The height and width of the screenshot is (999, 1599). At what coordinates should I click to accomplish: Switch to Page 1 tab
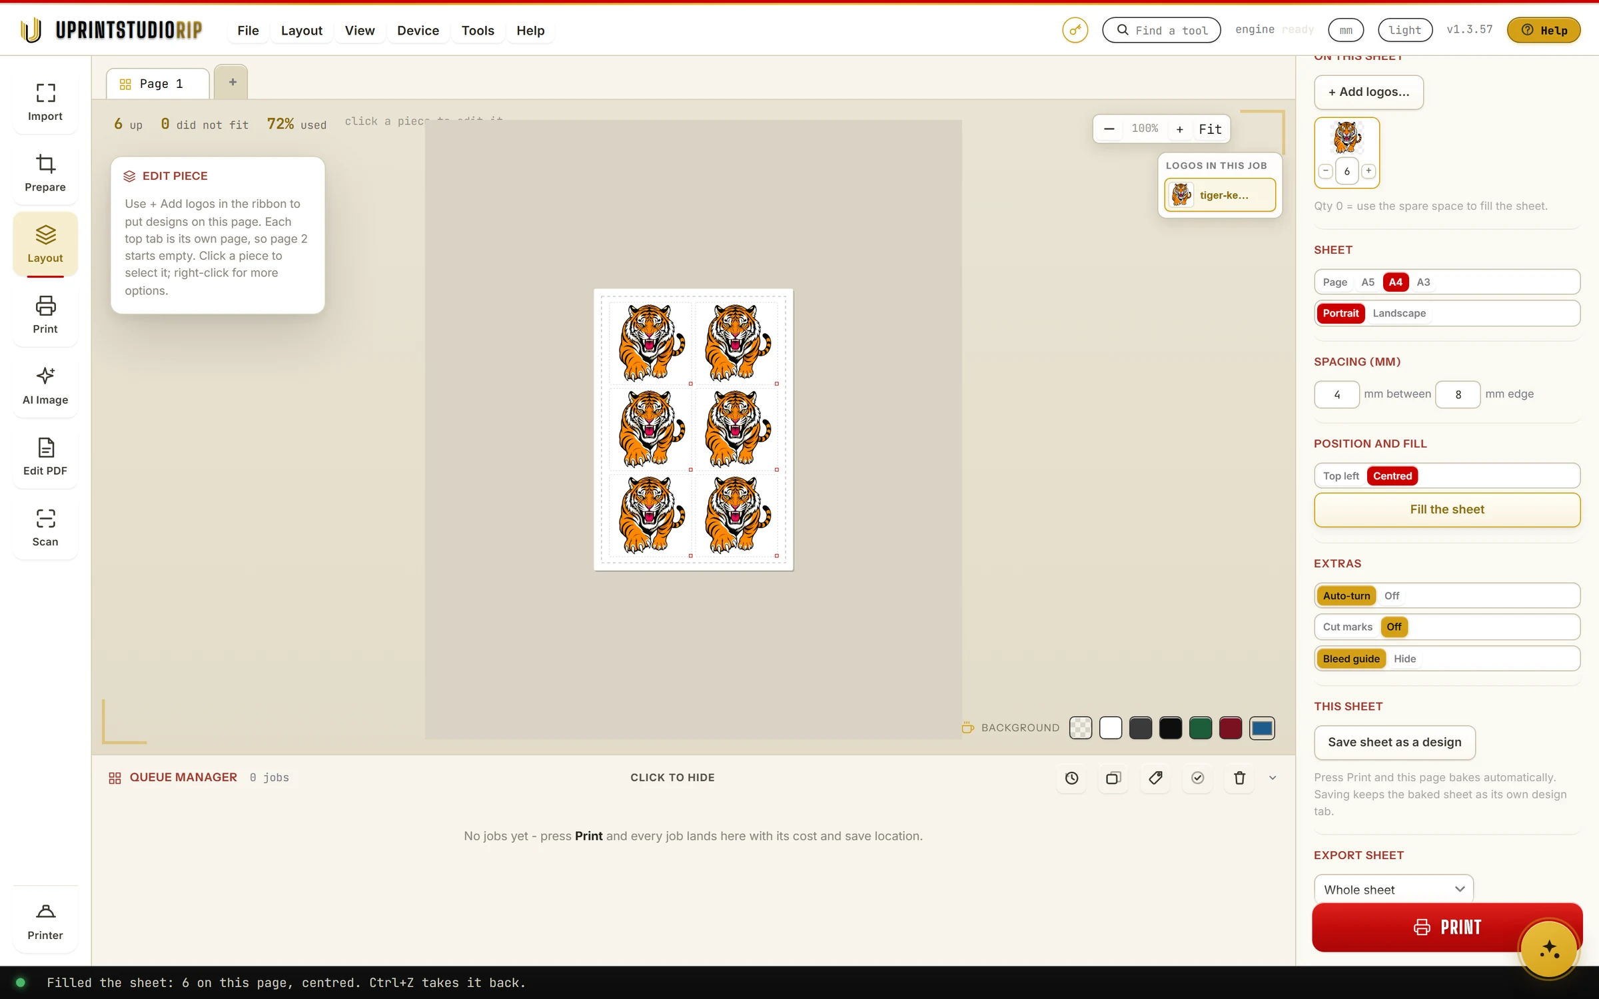(158, 84)
